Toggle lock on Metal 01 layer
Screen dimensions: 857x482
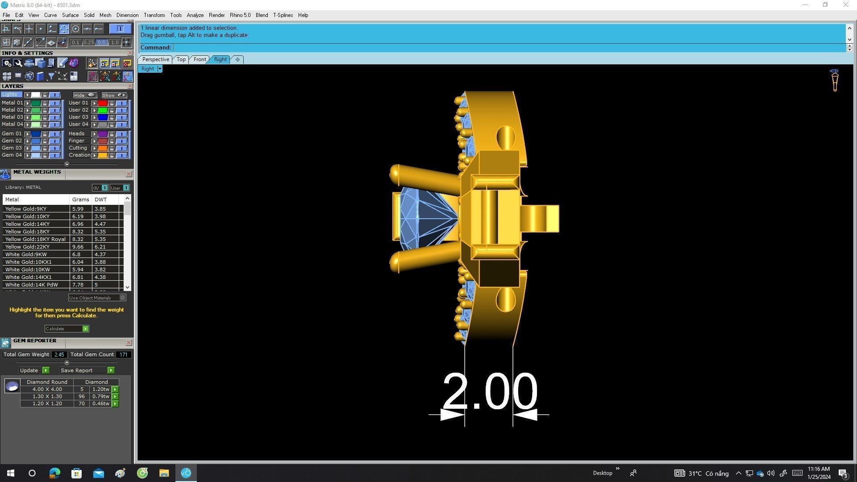pos(45,103)
